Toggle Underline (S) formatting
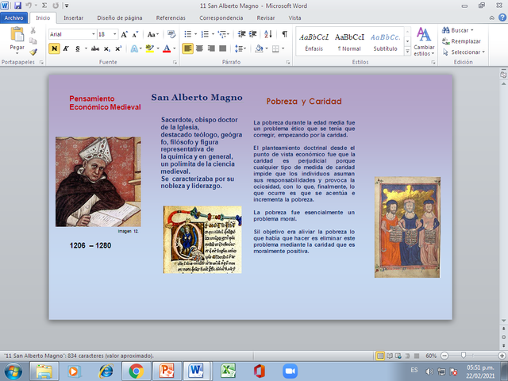 click(78, 49)
